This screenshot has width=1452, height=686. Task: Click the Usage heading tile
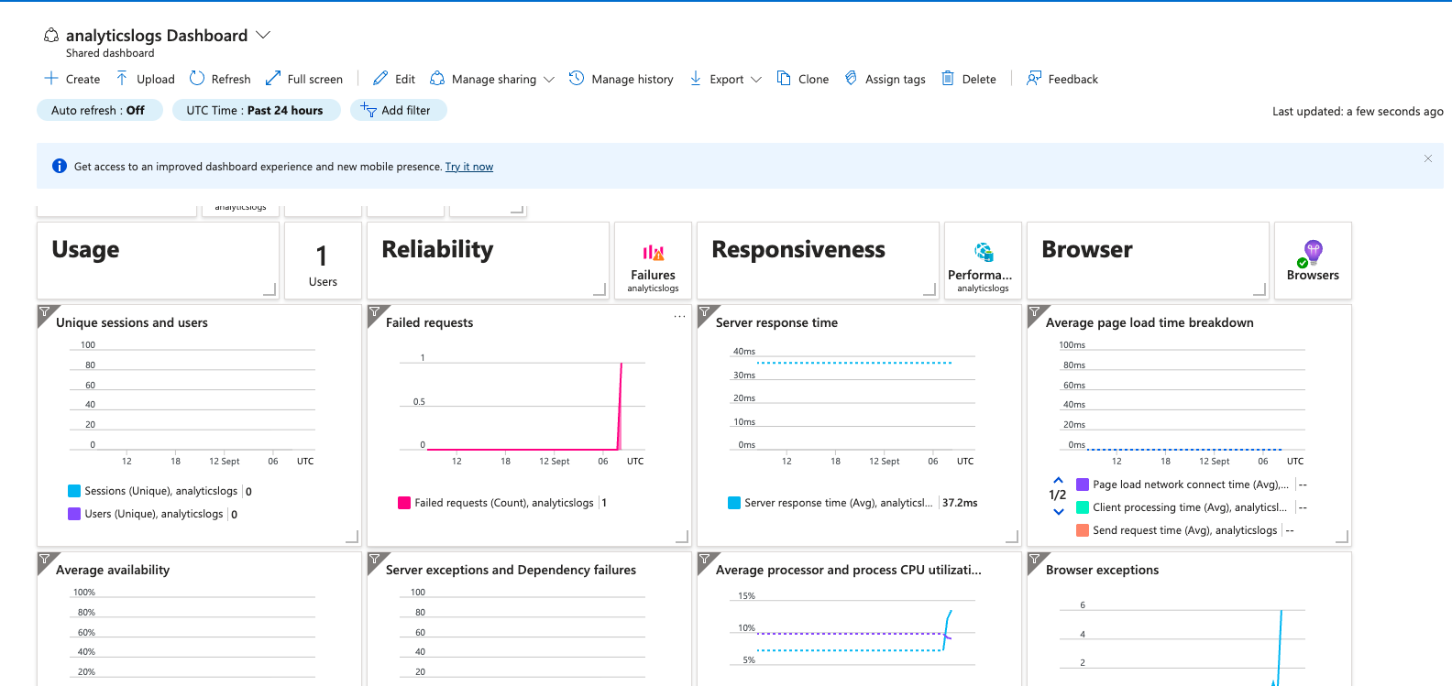pyautogui.click(x=158, y=260)
